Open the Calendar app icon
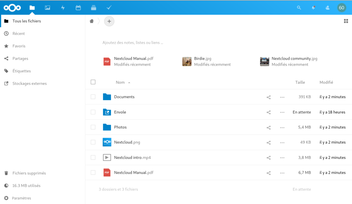352x204 pixels. click(78, 8)
